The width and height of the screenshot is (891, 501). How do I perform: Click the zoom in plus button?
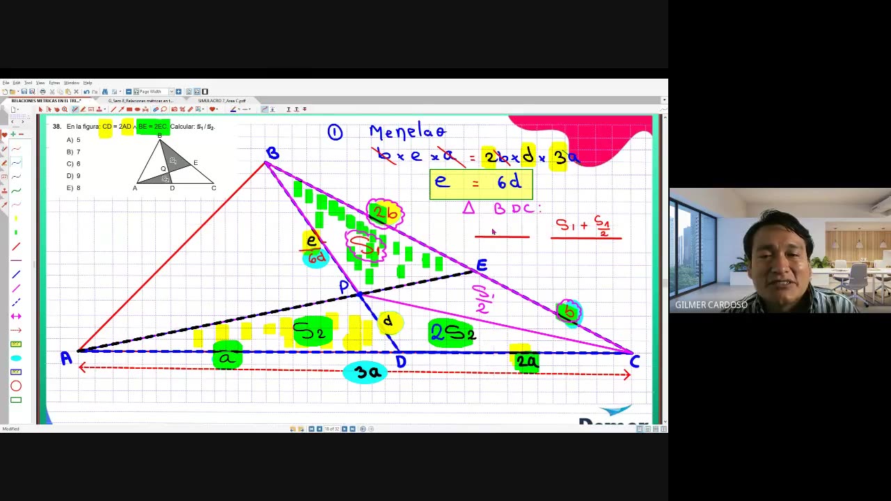pos(178,92)
